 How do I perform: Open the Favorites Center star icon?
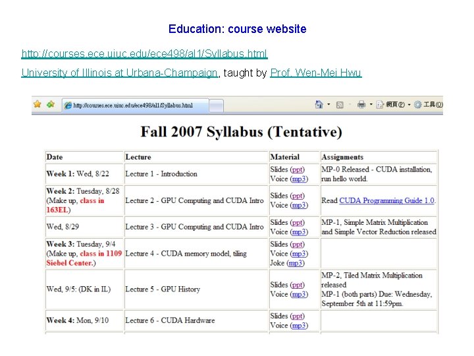pos(38,104)
